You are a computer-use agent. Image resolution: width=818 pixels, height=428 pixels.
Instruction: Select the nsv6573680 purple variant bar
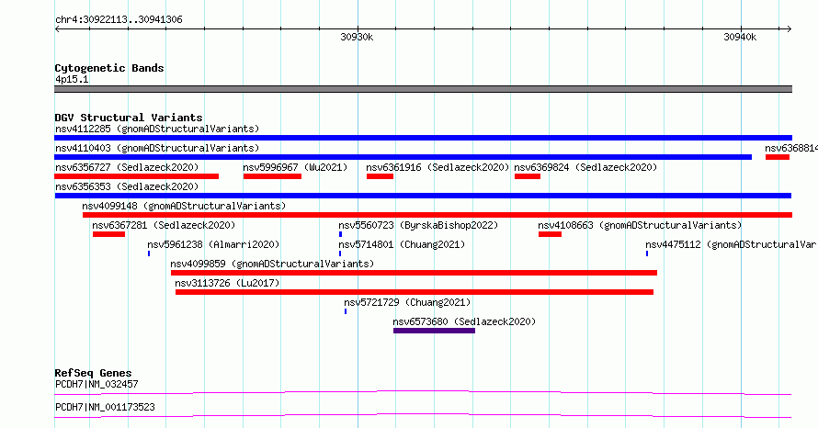[434, 331]
